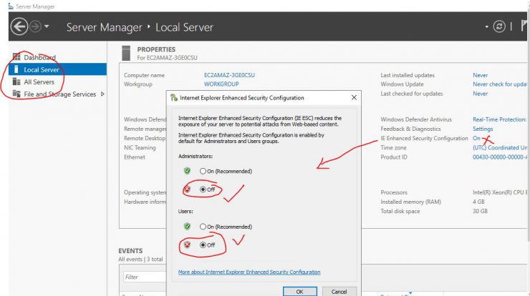Click the 'All events | 3 total' text
The height and width of the screenshot is (296, 530).
point(140,260)
